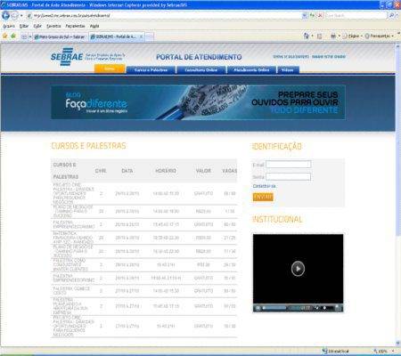Click the Print icon in command bar

[x=333, y=36]
